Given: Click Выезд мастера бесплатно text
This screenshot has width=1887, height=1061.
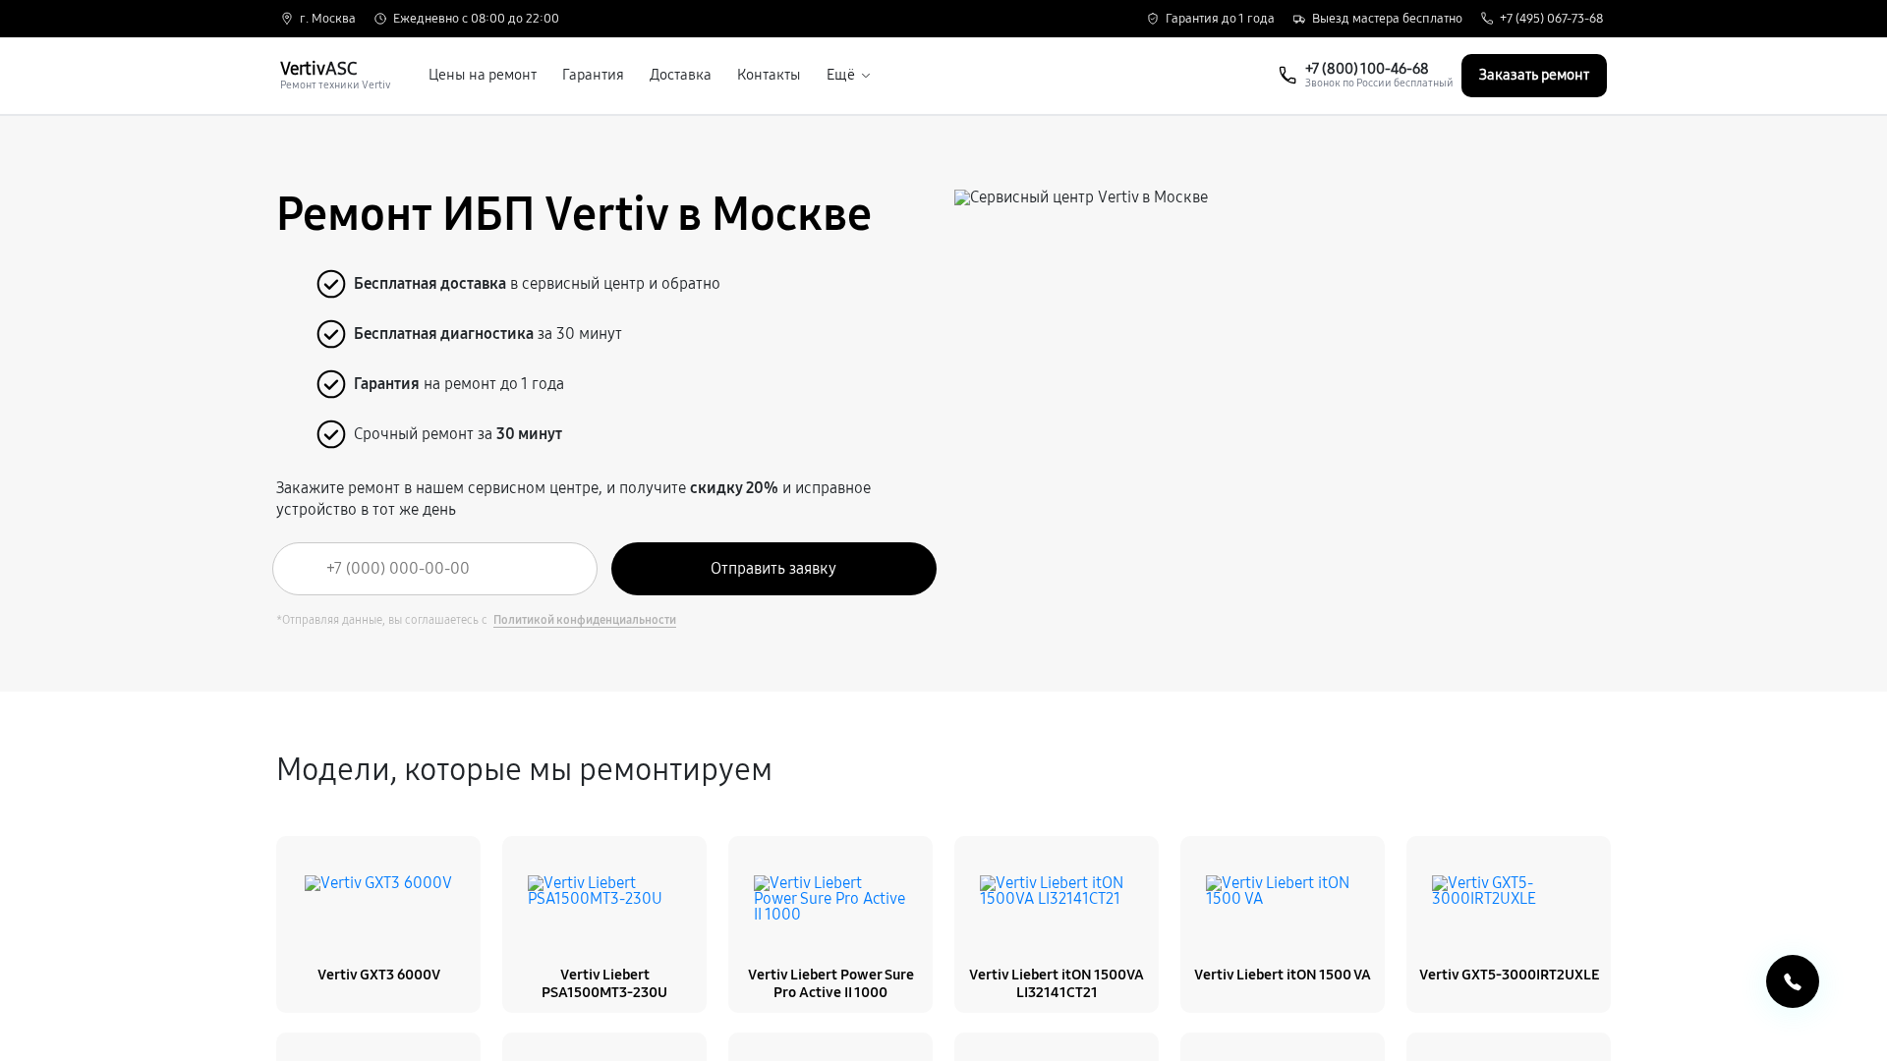Looking at the screenshot, I should pos(1387,19).
